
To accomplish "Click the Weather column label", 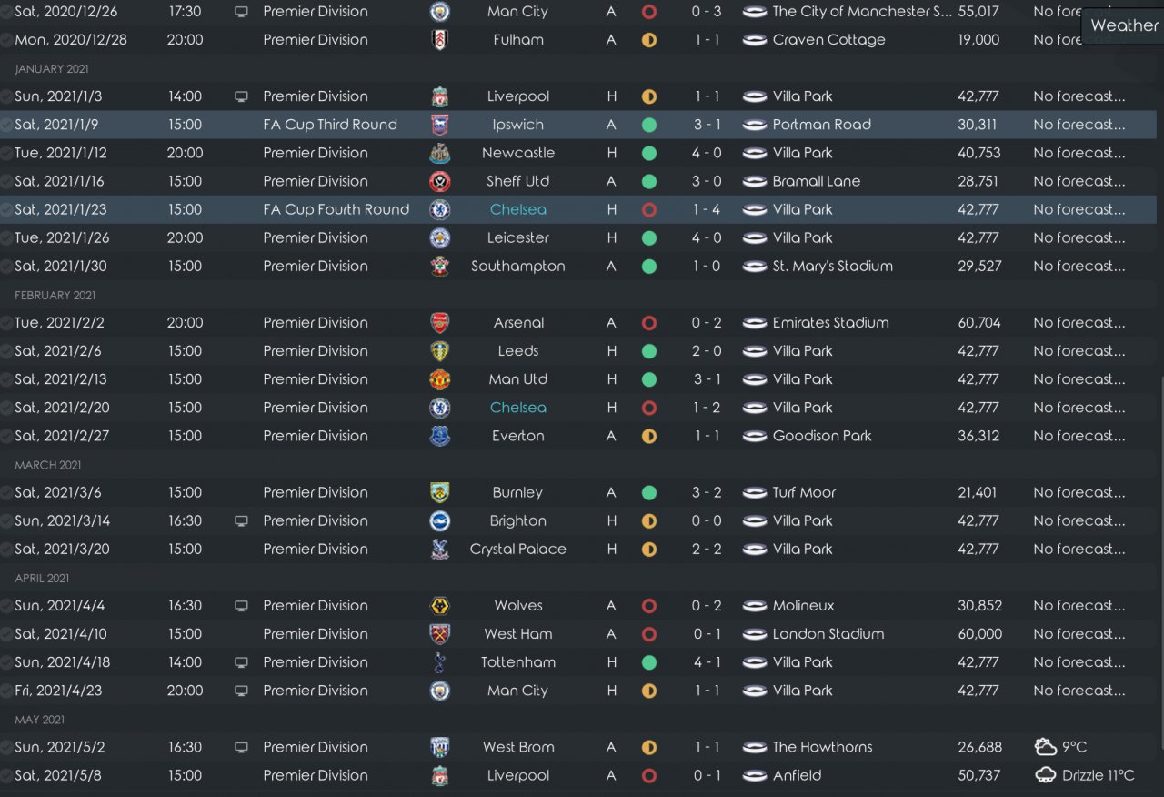I will click(1124, 25).
